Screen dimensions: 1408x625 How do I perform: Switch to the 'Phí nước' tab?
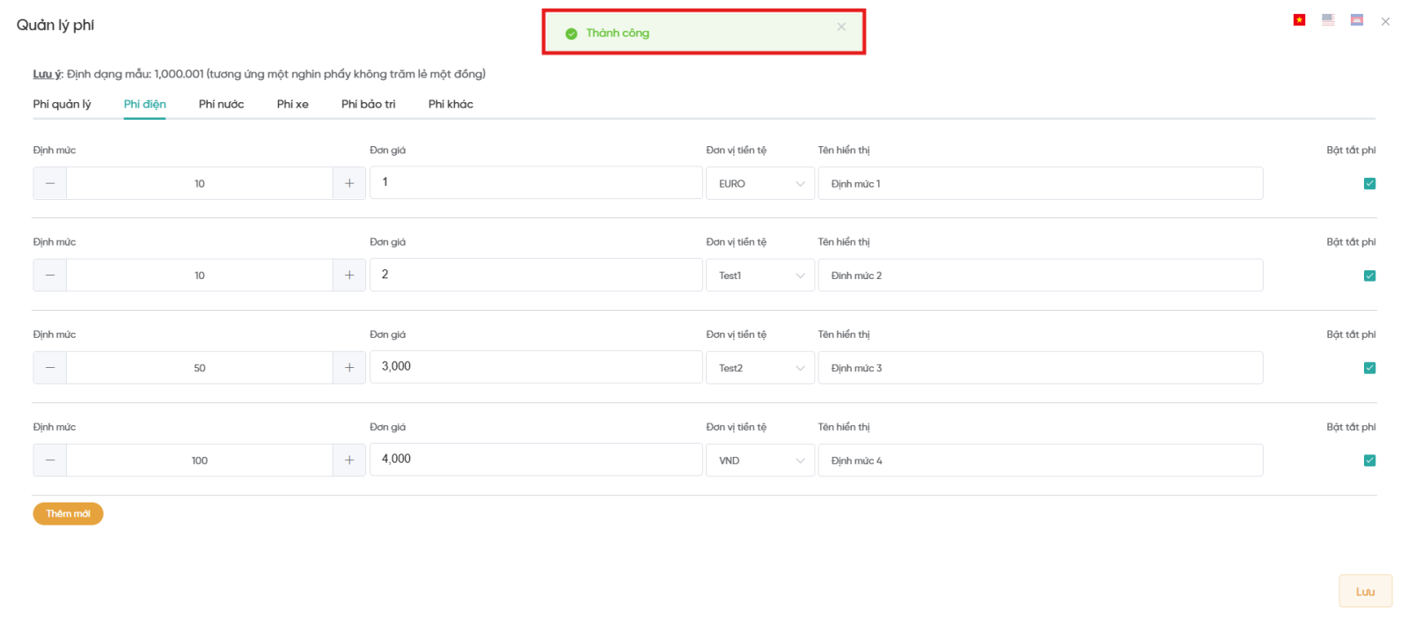[221, 104]
